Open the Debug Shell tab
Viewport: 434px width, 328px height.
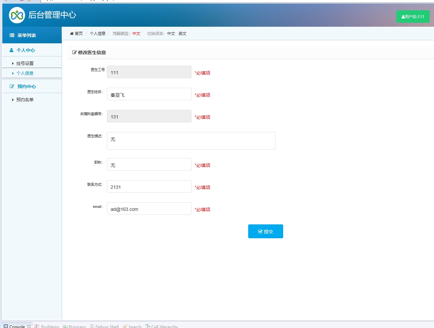(x=104, y=326)
